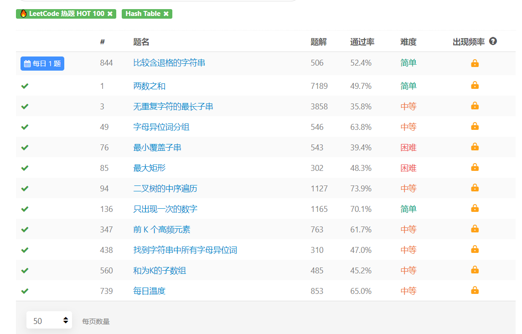Click solved checkmark for problem 76
This screenshot has width=522, height=334.
pyautogui.click(x=25, y=147)
